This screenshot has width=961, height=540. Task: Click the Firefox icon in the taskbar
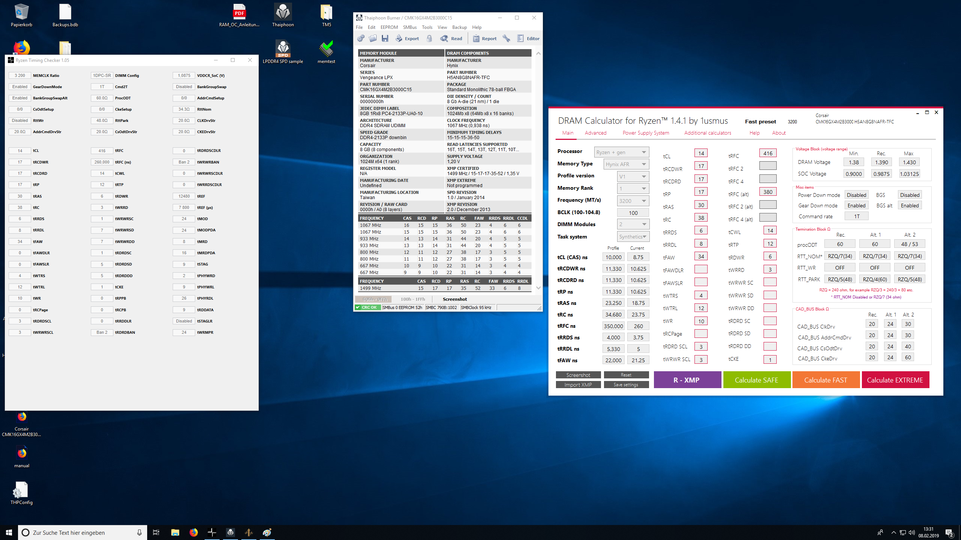pyautogui.click(x=193, y=532)
